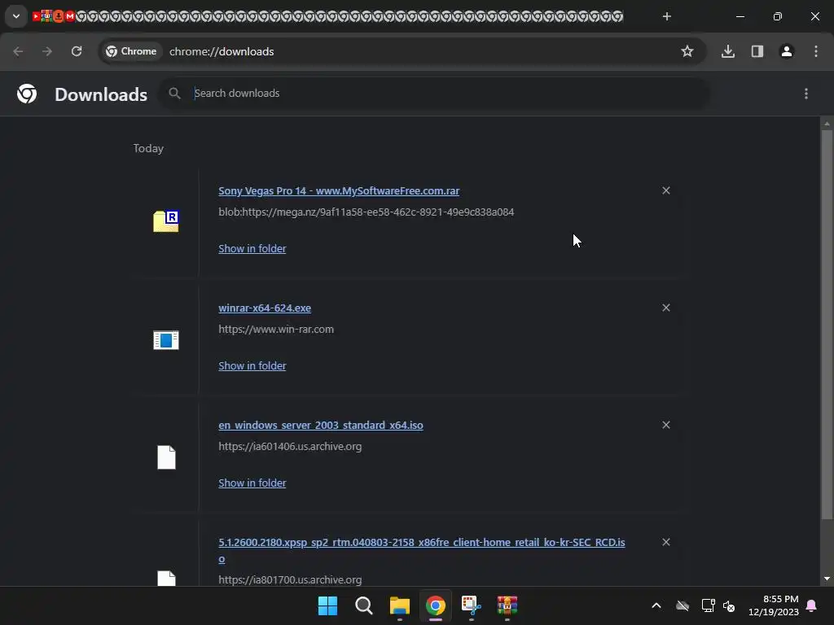The height and width of the screenshot is (625, 834).
Task: Remove xpsp_sp2 iso download from list
Action: point(666,542)
